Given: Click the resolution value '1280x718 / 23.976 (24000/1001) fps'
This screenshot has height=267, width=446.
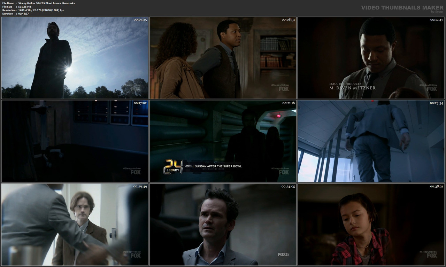Looking at the screenshot, I should [x=41, y=10].
